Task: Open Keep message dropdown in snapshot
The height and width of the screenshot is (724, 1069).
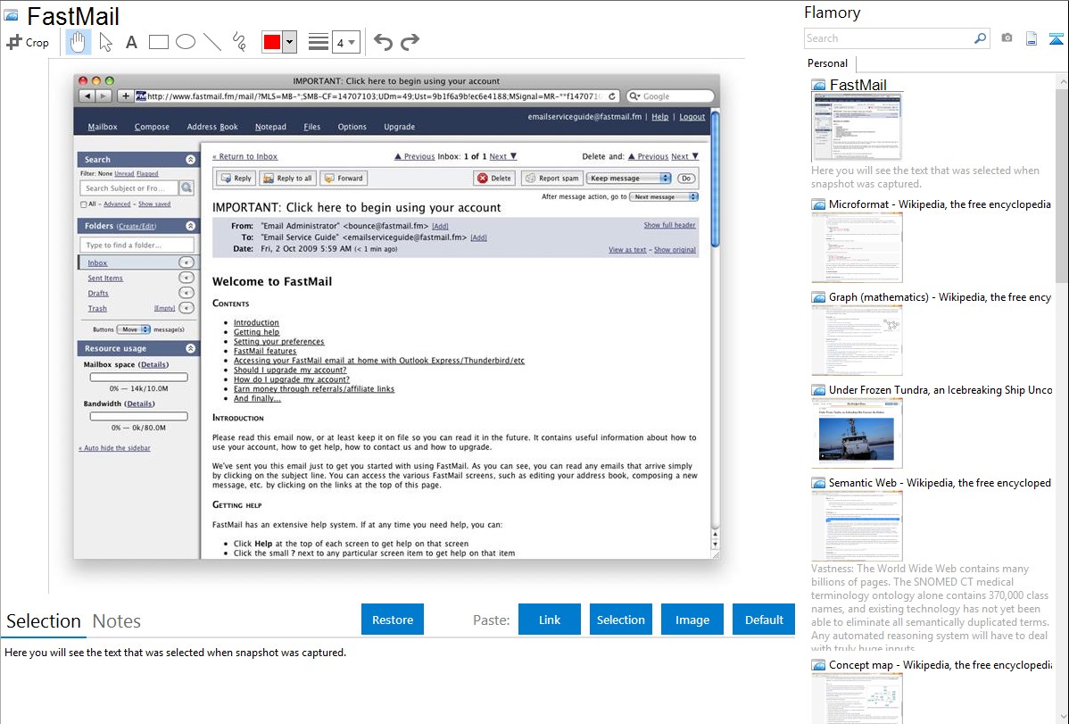Action: (x=628, y=179)
